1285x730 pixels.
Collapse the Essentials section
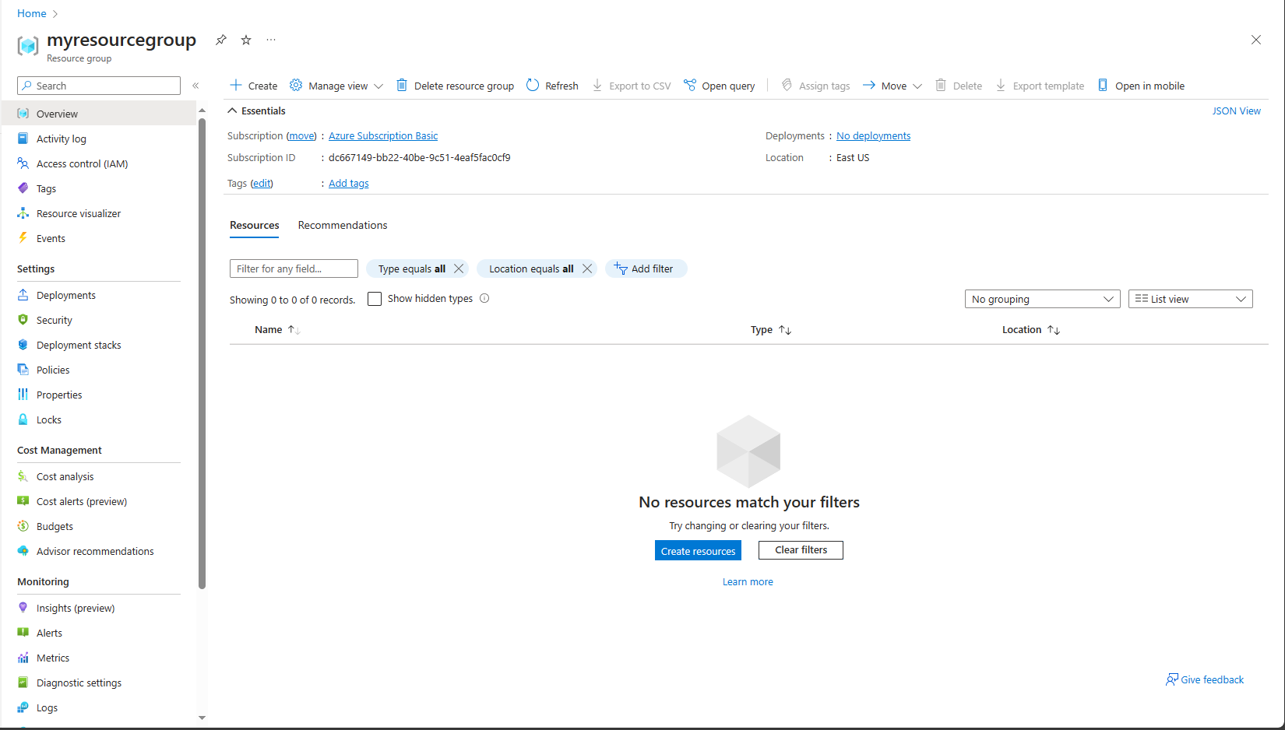(232, 111)
